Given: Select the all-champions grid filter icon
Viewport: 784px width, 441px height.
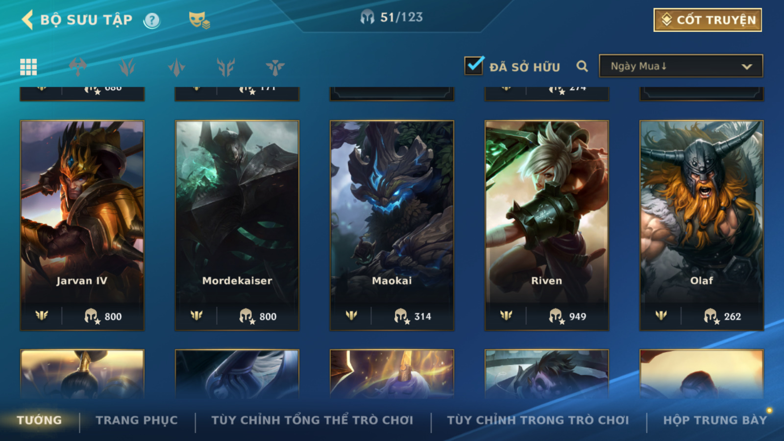Looking at the screenshot, I should 28,67.
